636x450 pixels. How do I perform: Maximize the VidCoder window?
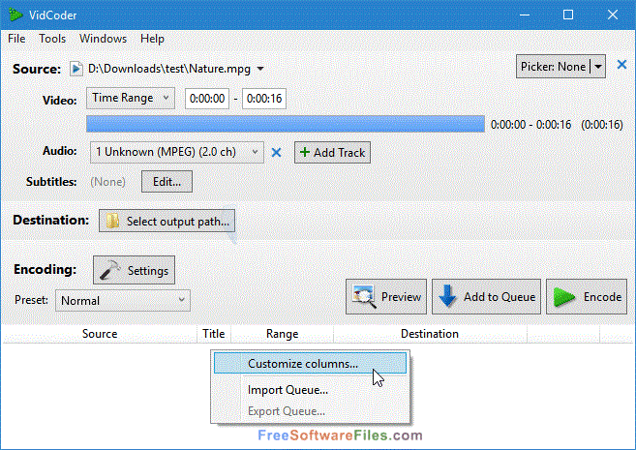568,15
